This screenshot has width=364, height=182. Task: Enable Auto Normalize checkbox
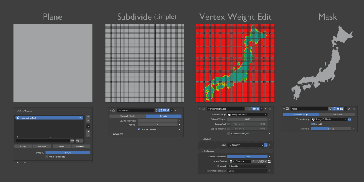[47, 157]
